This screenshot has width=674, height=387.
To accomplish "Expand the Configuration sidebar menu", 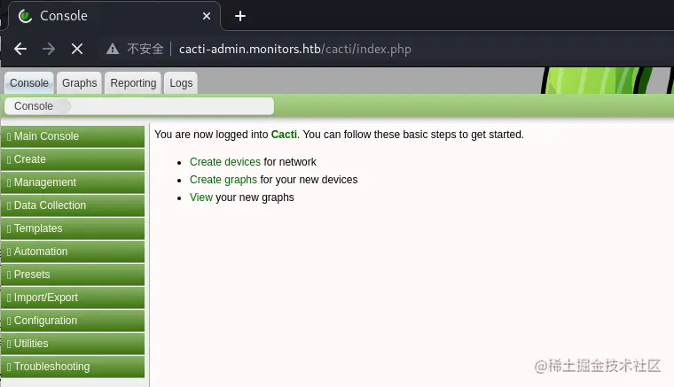I will 73,321.
